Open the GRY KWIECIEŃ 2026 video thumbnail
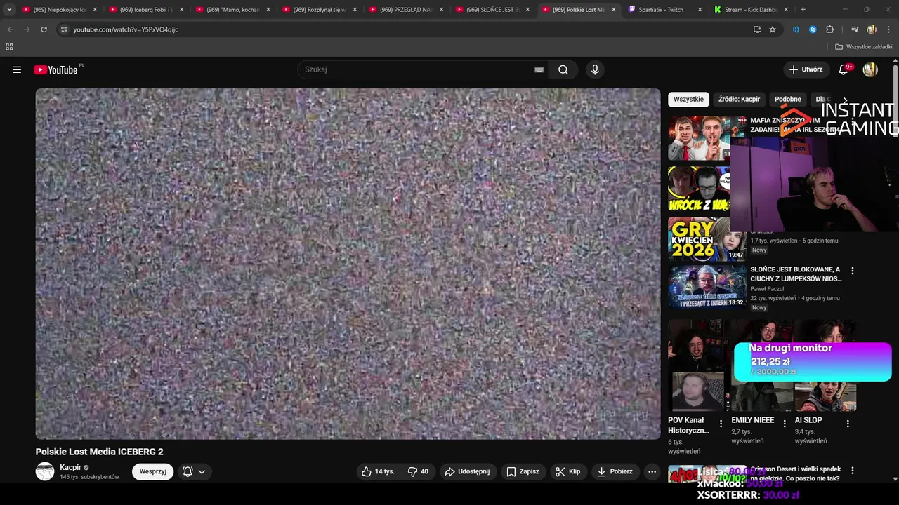This screenshot has width=899, height=505. click(x=707, y=238)
